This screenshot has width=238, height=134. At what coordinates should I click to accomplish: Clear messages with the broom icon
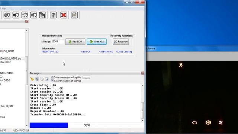32,79
